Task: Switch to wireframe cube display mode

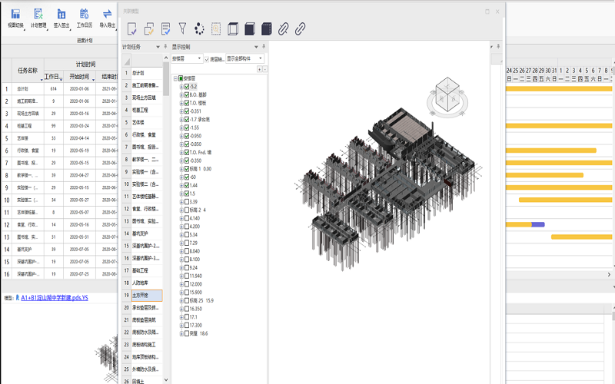Action: click(x=233, y=29)
